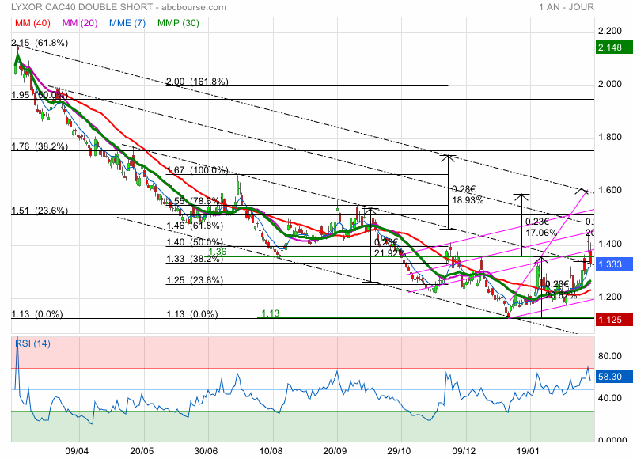Select the 2.00 (161.8%) Fibonacci label

197,82
